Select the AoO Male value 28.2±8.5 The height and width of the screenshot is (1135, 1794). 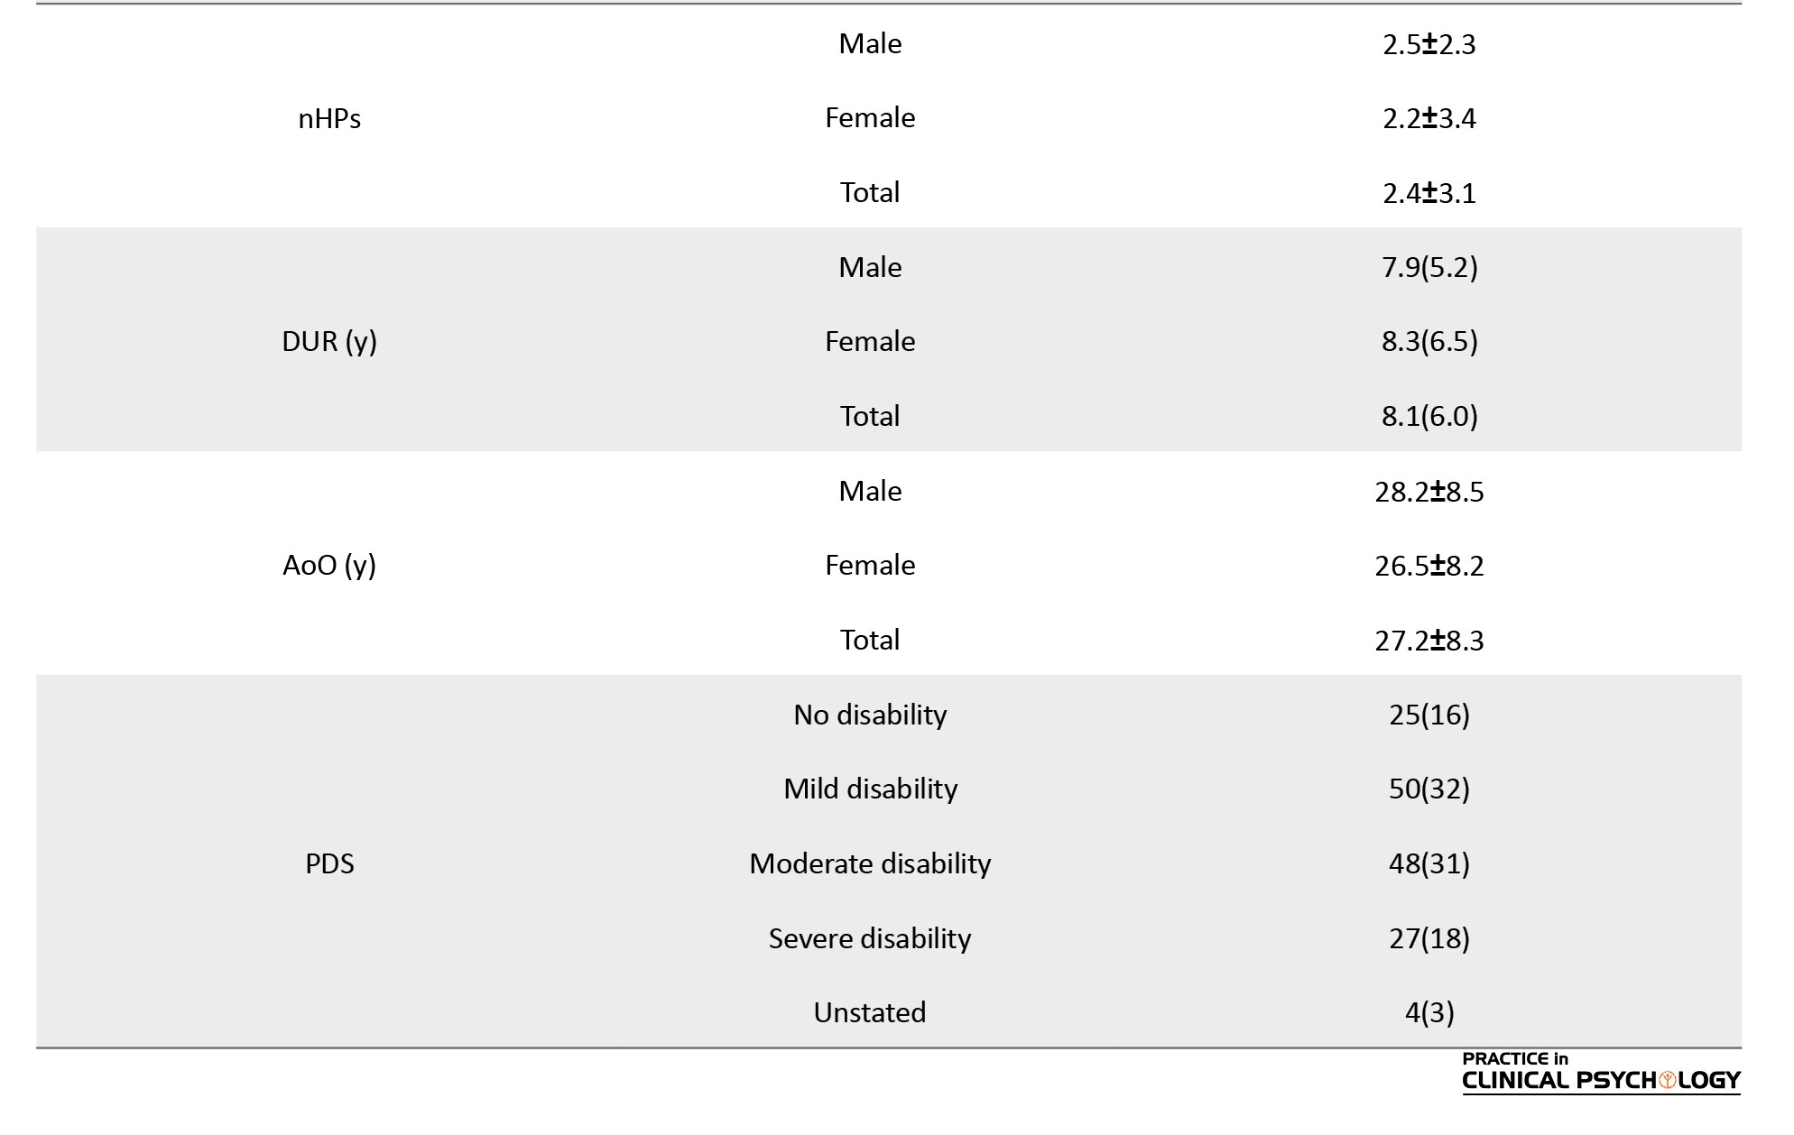click(x=1429, y=492)
